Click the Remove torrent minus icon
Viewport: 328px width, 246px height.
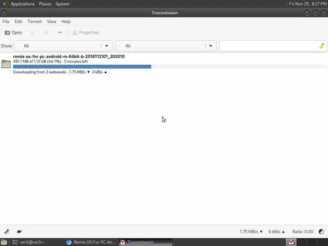60,32
